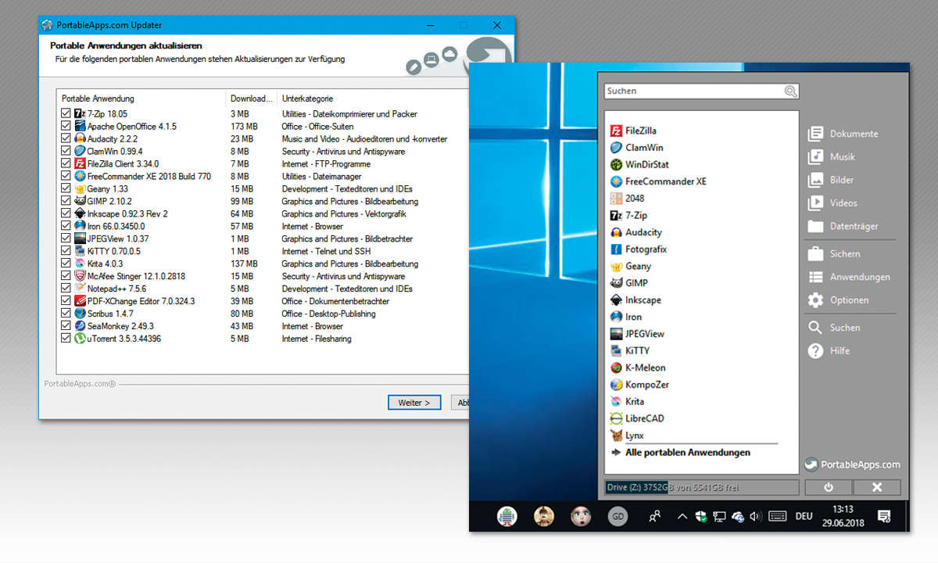Uncheck Krita 4.0.3 update
Viewport: 938px width, 563px height.
pos(66,264)
